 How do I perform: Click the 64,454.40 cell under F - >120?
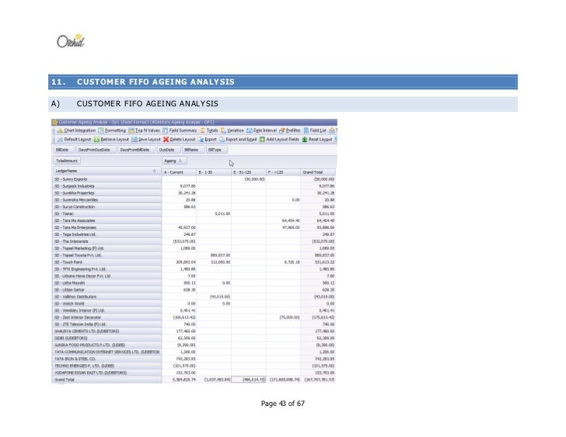[283, 220]
